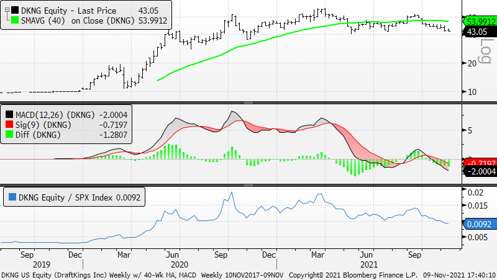Click the green Diff (DKNG) legend swatch

pos(9,135)
